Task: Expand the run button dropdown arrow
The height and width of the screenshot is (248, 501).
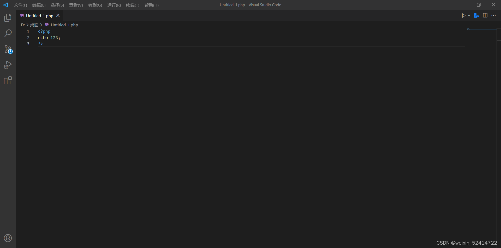Action: [469, 15]
